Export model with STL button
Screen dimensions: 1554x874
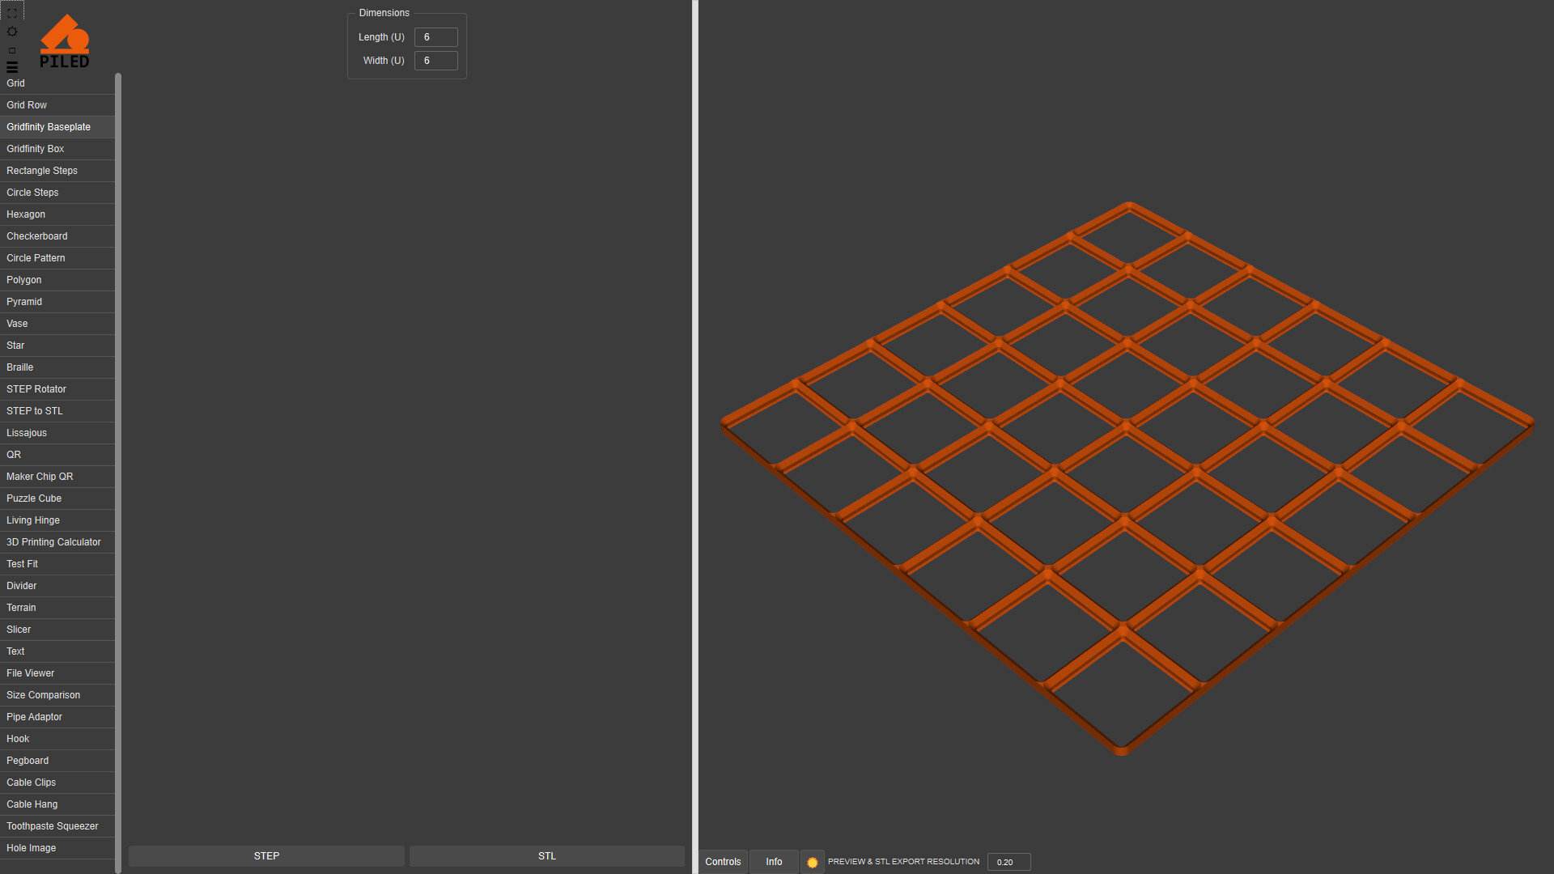[547, 856]
